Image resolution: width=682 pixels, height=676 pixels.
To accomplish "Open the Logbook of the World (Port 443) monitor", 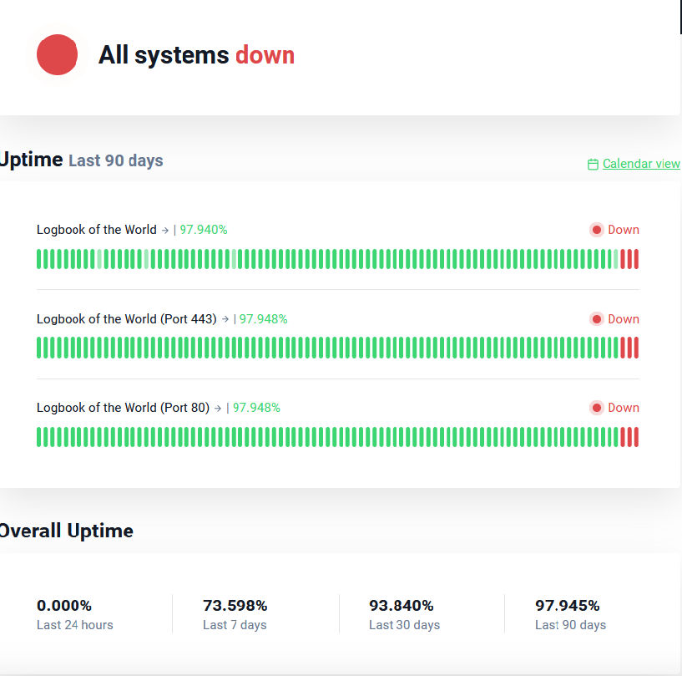I will click(127, 319).
